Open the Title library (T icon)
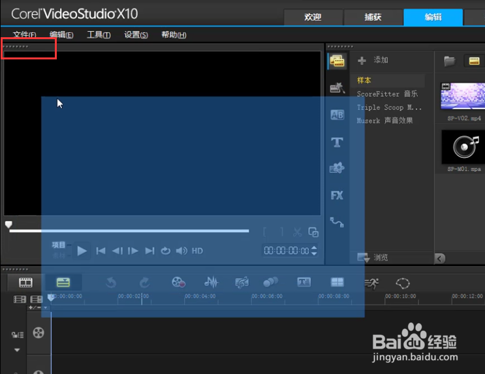 click(337, 142)
